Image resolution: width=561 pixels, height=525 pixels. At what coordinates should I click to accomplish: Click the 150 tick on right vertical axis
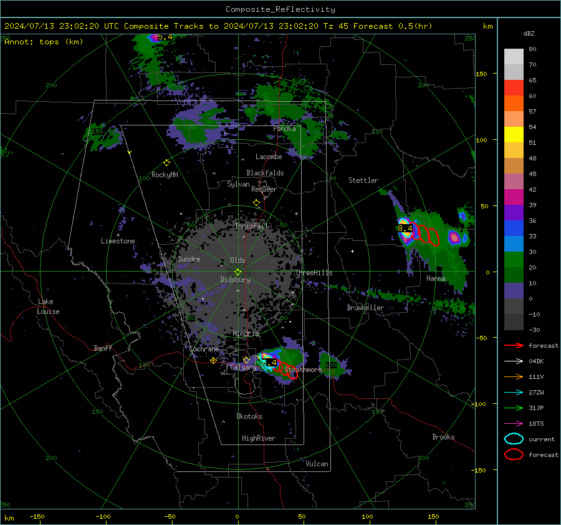point(481,74)
